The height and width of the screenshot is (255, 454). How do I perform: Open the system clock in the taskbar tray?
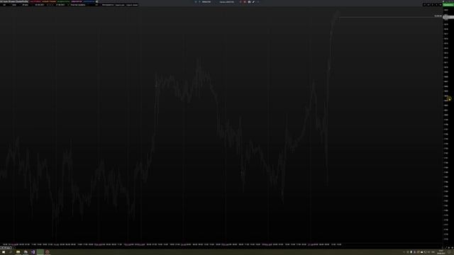tap(441, 252)
